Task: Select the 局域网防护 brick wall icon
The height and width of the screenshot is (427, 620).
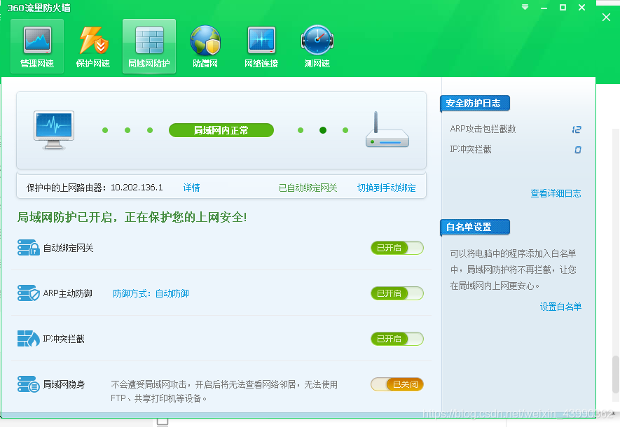Action: click(x=149, y=40)
